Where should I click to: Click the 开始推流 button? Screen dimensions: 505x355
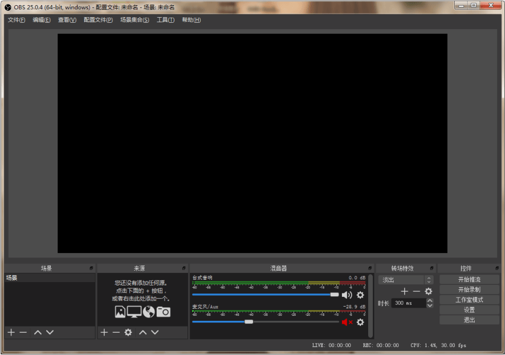469,280
